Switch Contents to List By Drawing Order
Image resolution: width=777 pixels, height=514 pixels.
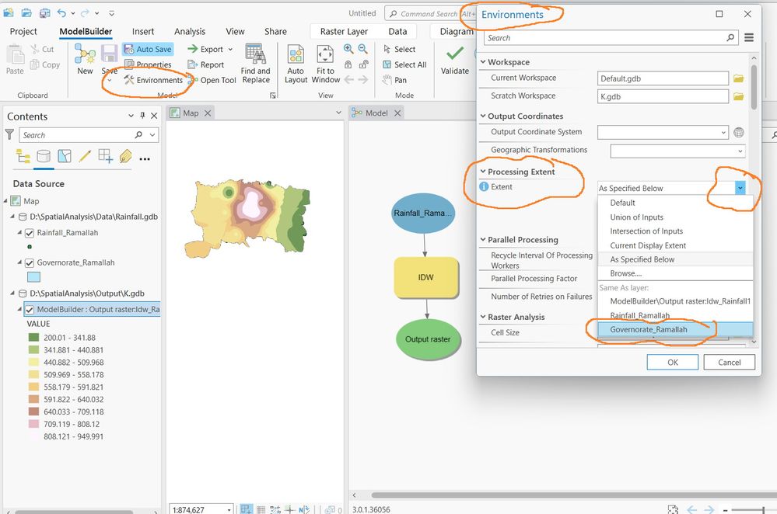click(23, 156)
